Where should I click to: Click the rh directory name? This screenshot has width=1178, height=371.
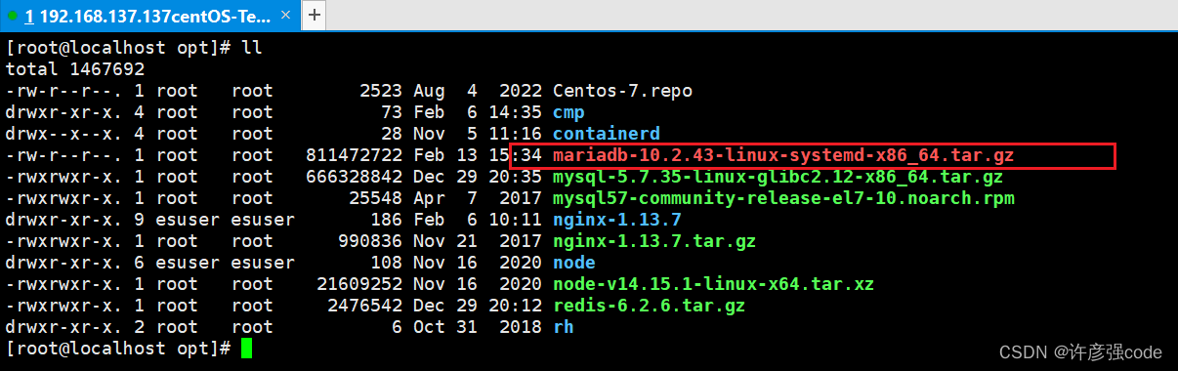[564, 327]
